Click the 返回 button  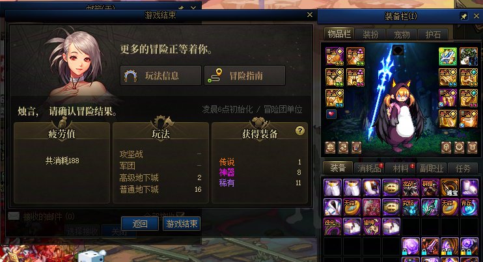(140, 224)
